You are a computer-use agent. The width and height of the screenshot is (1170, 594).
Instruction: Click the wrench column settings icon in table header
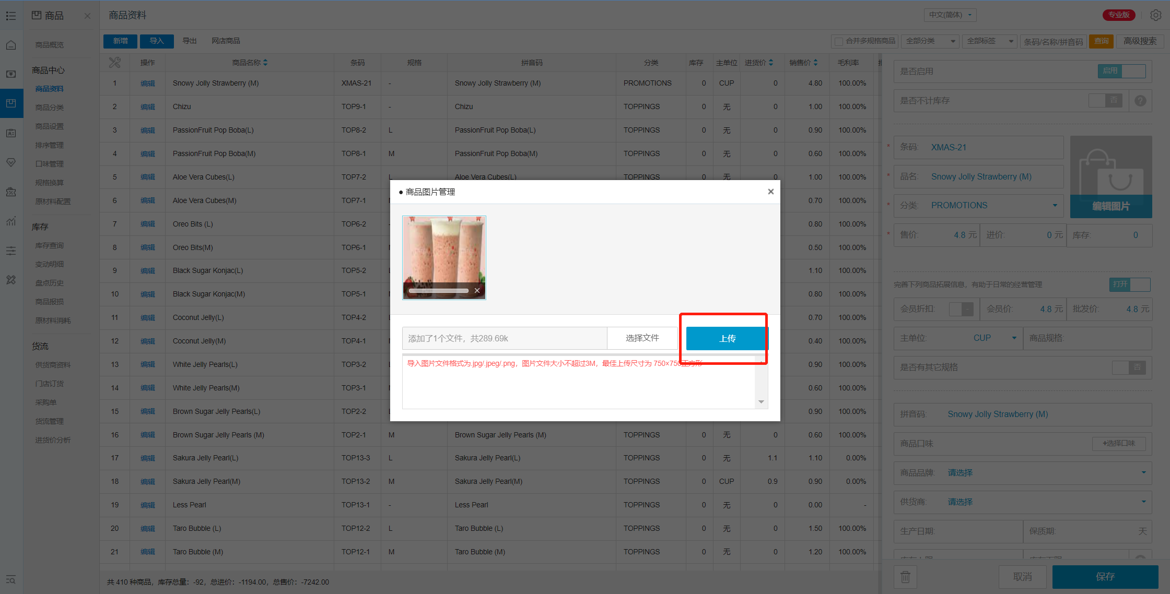click(x=114, y=63)
